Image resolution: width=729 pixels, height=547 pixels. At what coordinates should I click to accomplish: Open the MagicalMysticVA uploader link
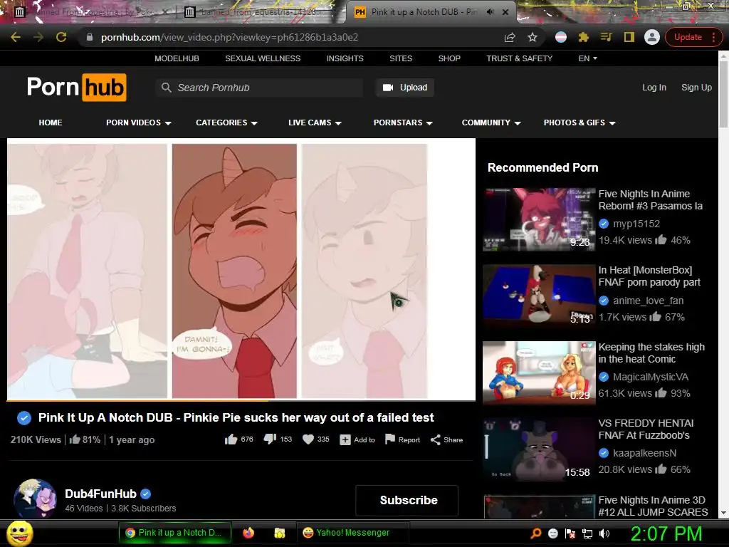pyautogui.click(x=651, y=377)
